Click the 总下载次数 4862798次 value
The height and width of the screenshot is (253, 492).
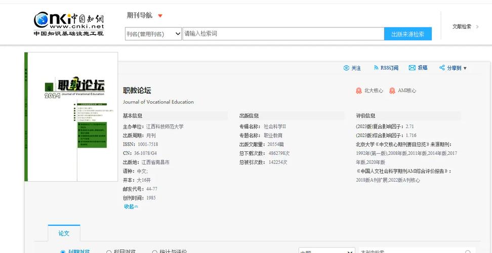click(x=279, y=153)
